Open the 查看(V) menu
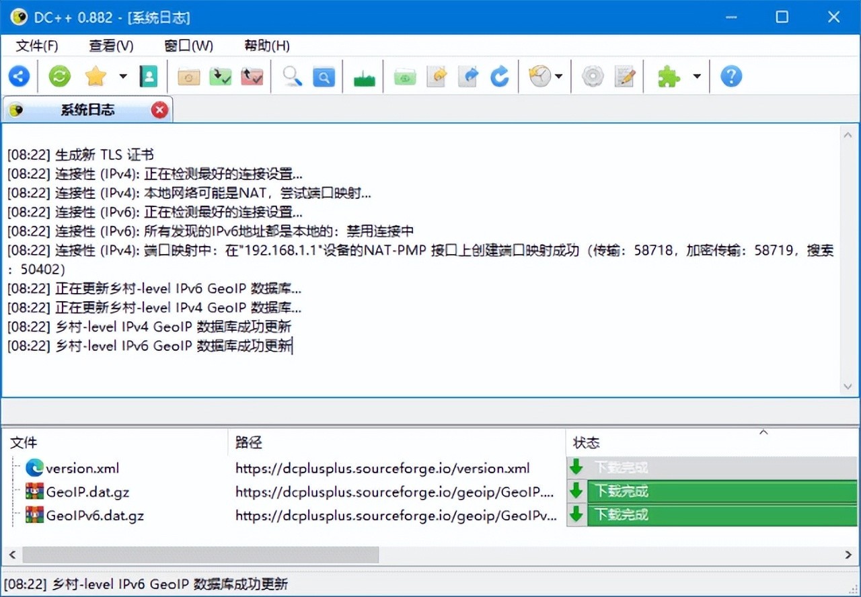The height and width of the screenshot is (597, 861). click(111, 46)
